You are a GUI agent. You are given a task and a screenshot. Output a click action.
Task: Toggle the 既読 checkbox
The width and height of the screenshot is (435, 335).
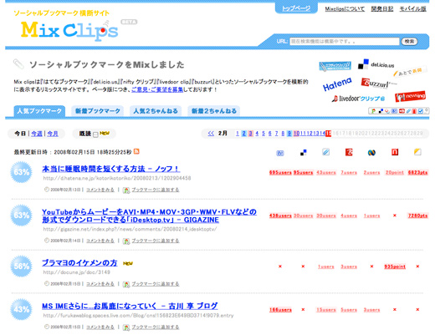pos(95,135)
